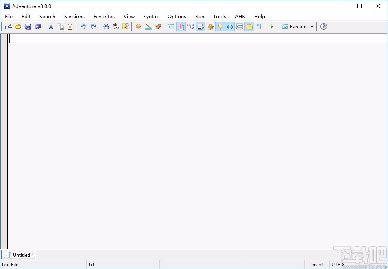Click the Save All icon
This screenshot has height=269, width=388.
coord(38,26)
